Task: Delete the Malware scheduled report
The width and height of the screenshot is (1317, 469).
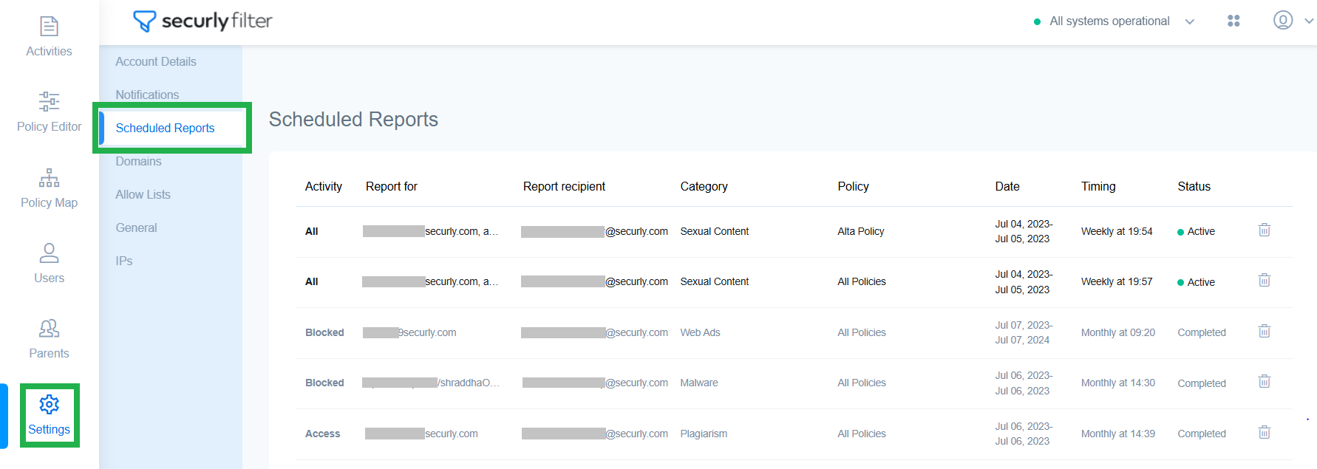Action: tap(1265, 381)
